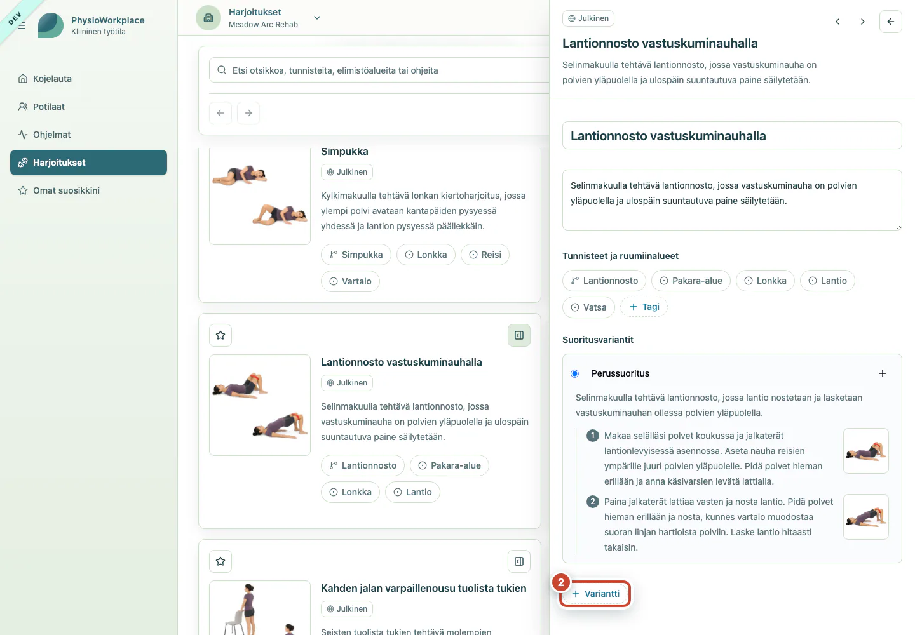This screenshot has width=915, height=635.
Task: Close detail panel with back arrow button
Action: point(891,22)
